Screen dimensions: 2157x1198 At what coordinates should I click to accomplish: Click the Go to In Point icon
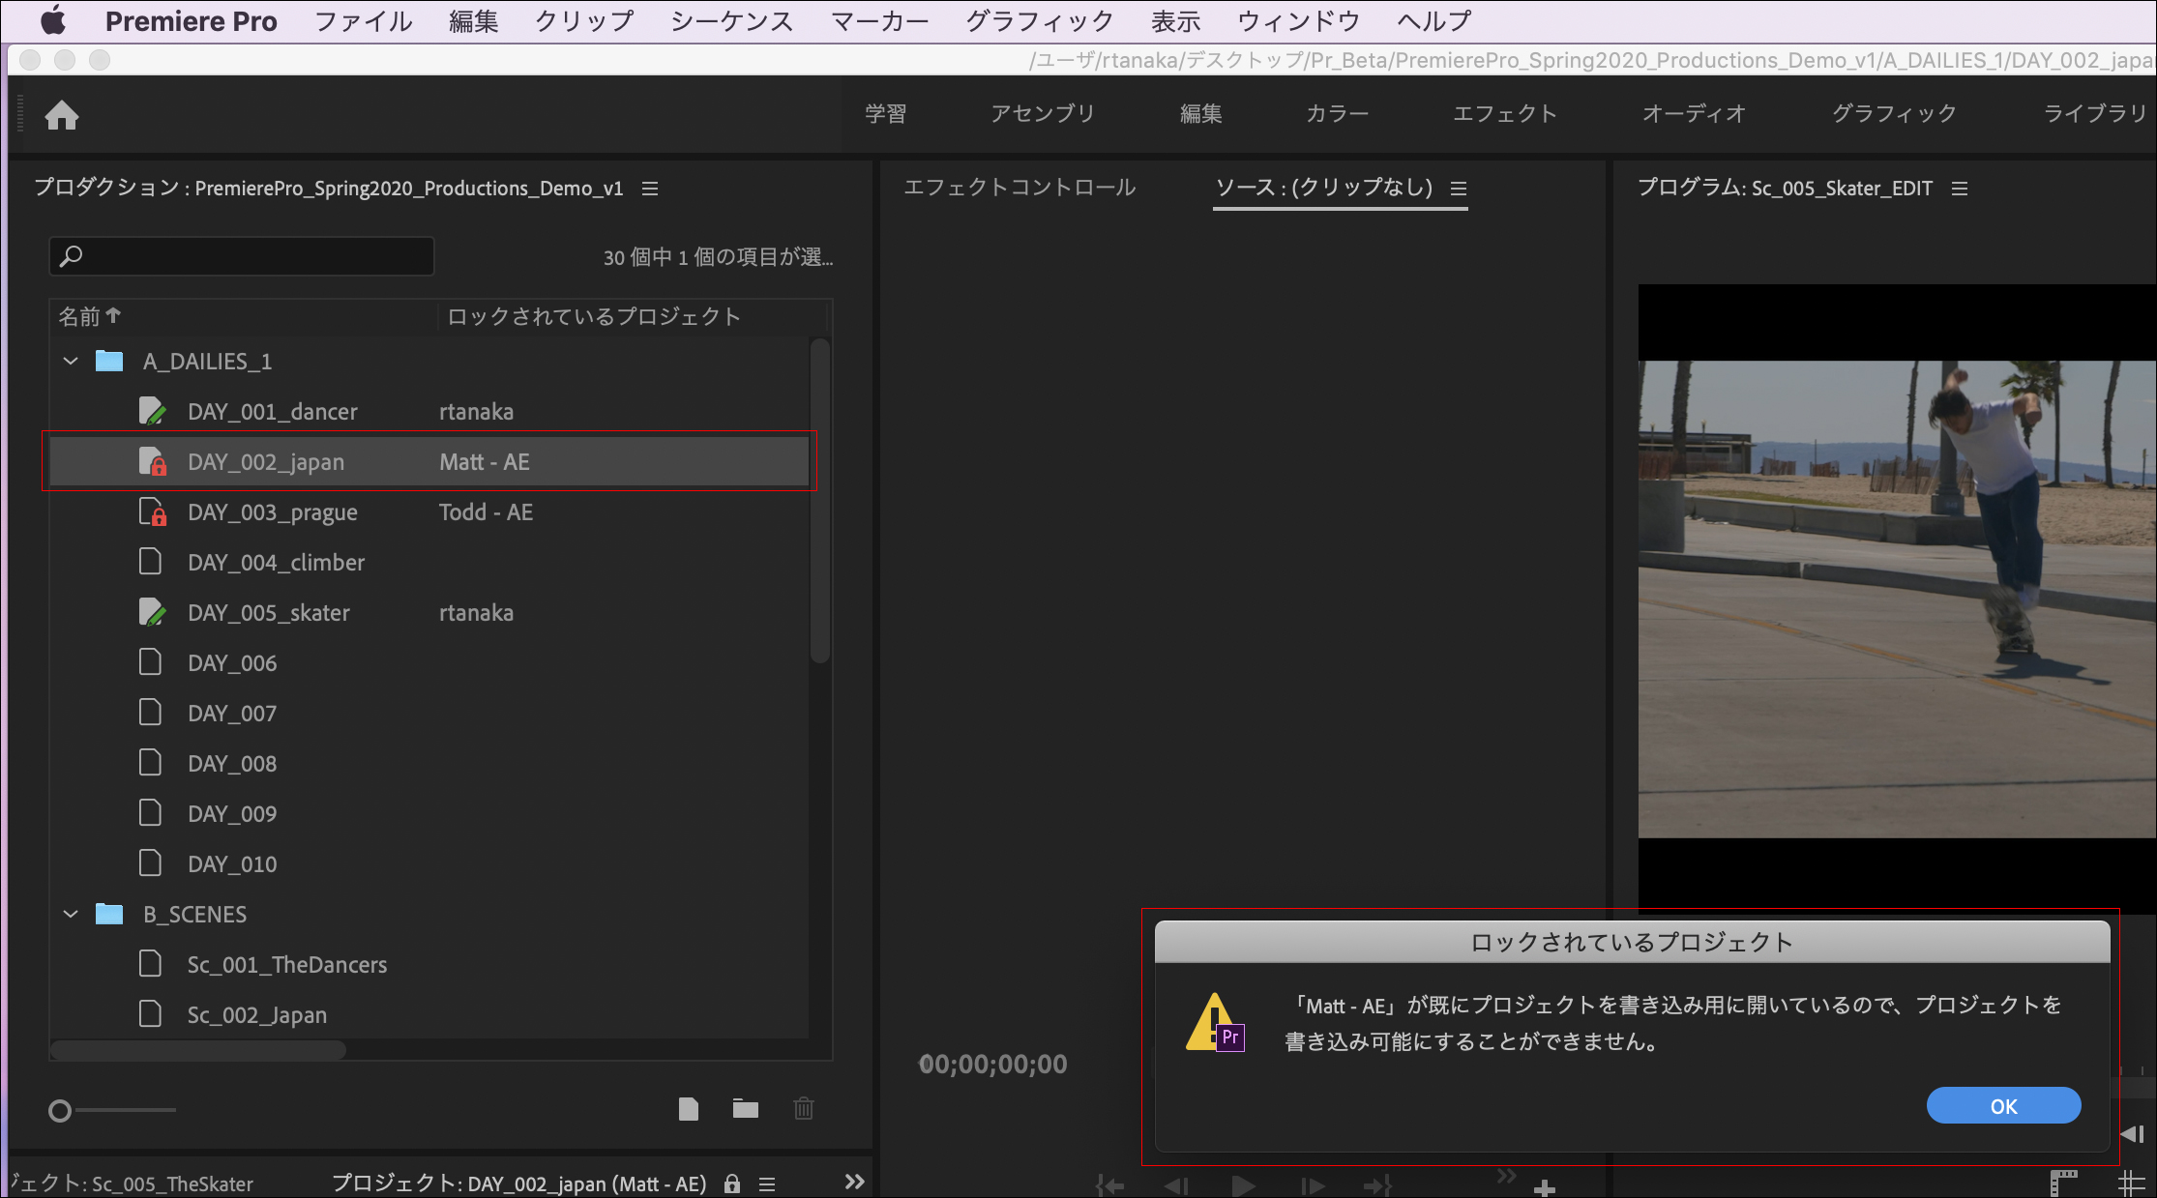[x=1109, y=1184]
